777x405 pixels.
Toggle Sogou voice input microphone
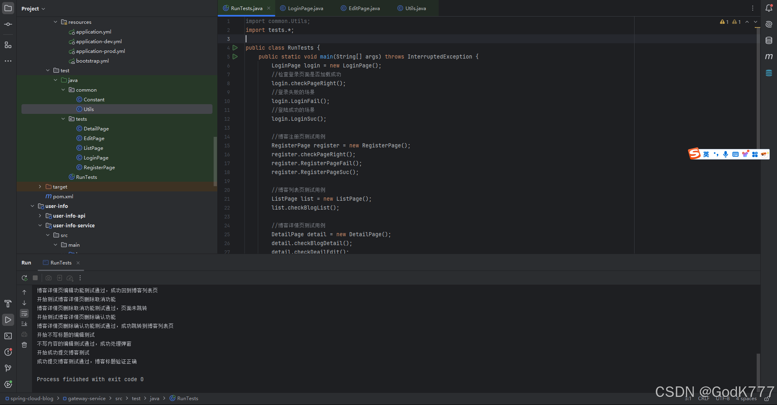coord(726,154)
